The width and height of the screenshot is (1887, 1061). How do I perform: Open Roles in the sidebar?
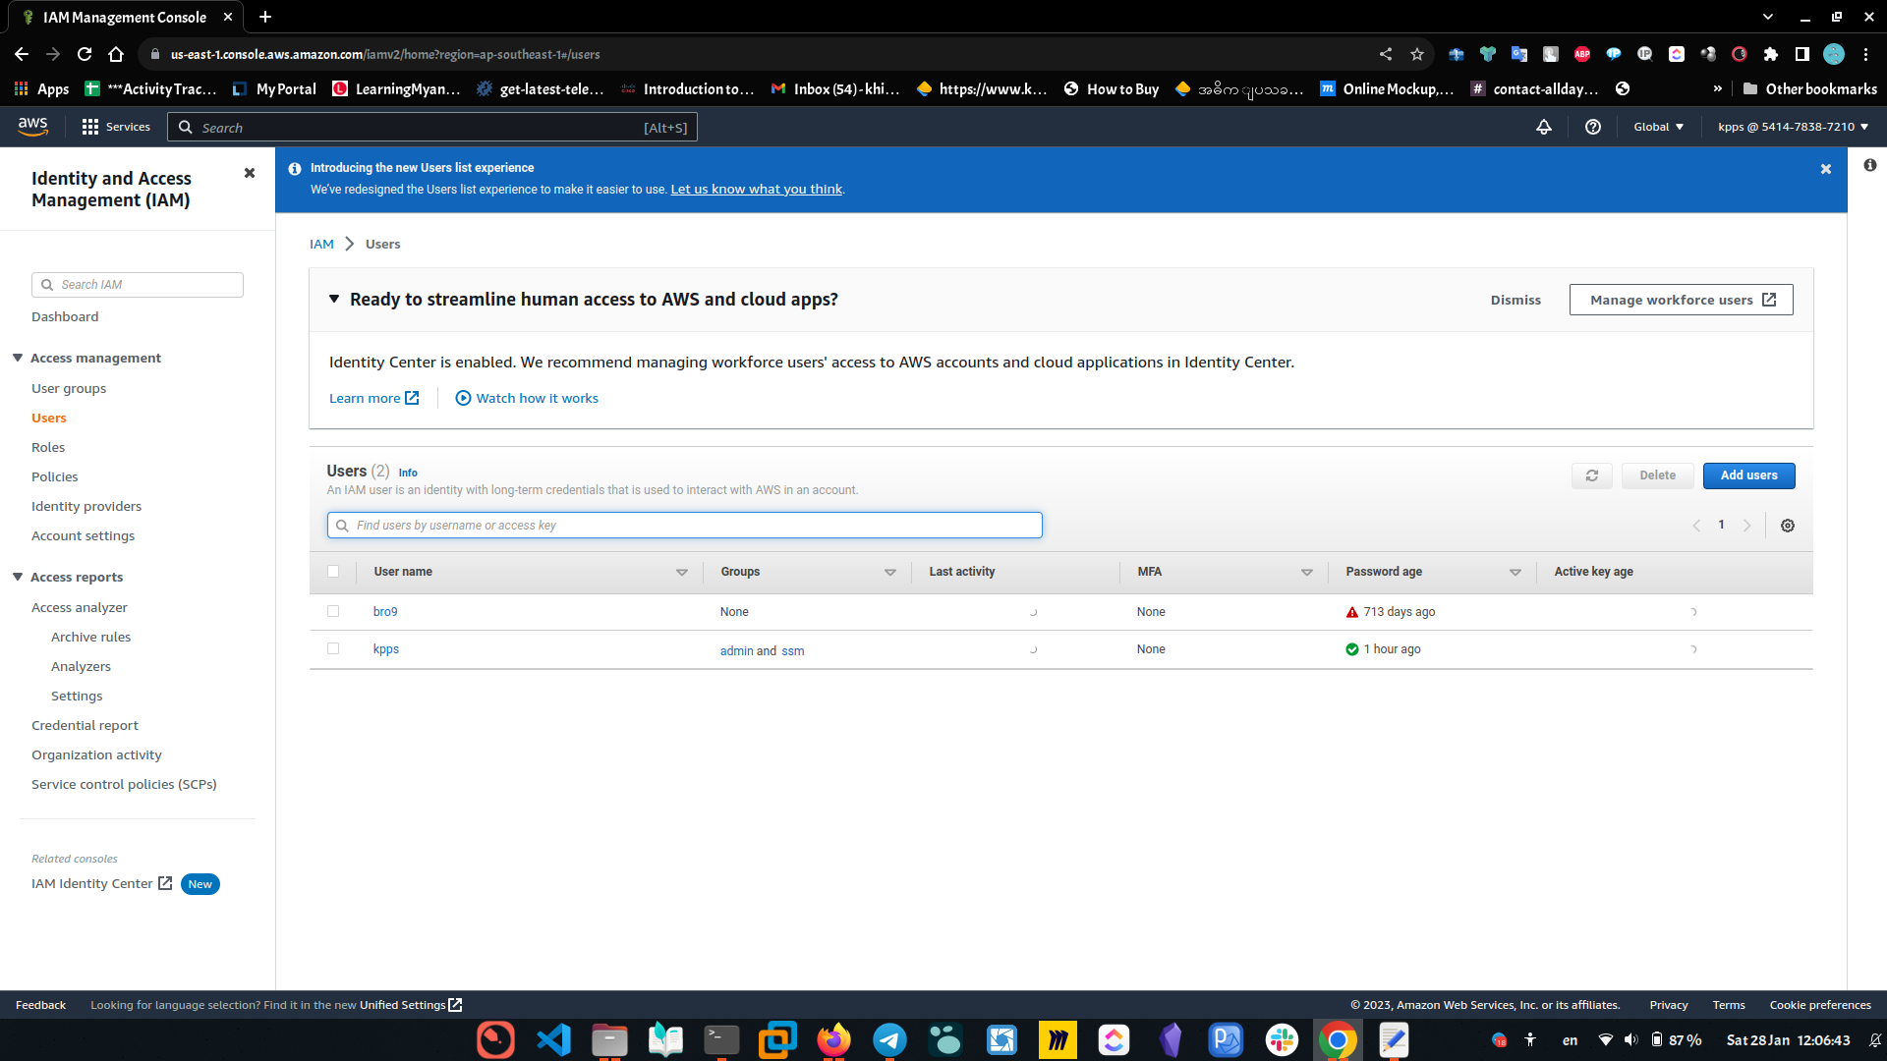(x=48, y=447)
